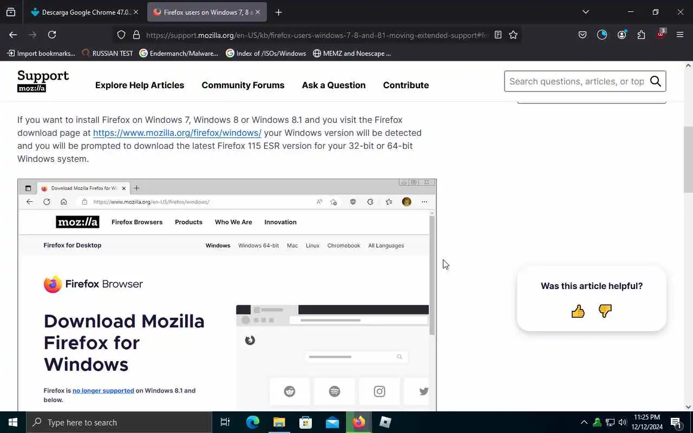693x433 pixels.
Task: Launch Microsoft Edge from the taskbar
Action: coord(252,422)
